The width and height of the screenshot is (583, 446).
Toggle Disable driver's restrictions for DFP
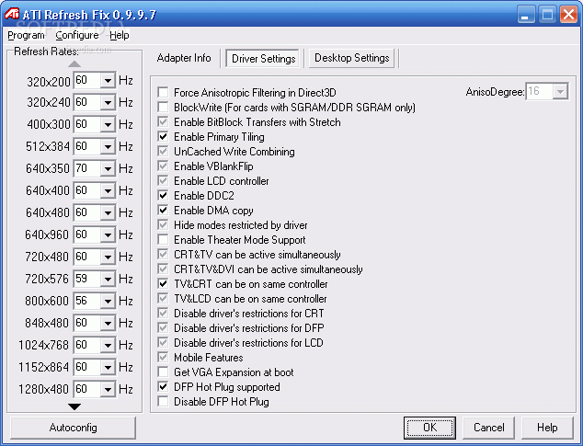[x=163, y=327]
